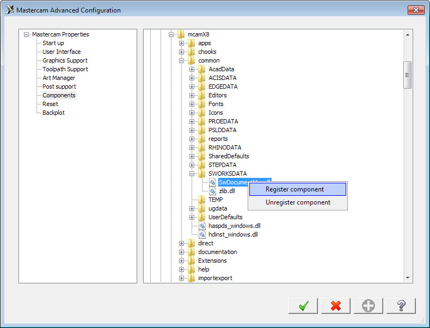Click the SwDocument dll file icon
This screenshot has width=430, height=328.
212,182
